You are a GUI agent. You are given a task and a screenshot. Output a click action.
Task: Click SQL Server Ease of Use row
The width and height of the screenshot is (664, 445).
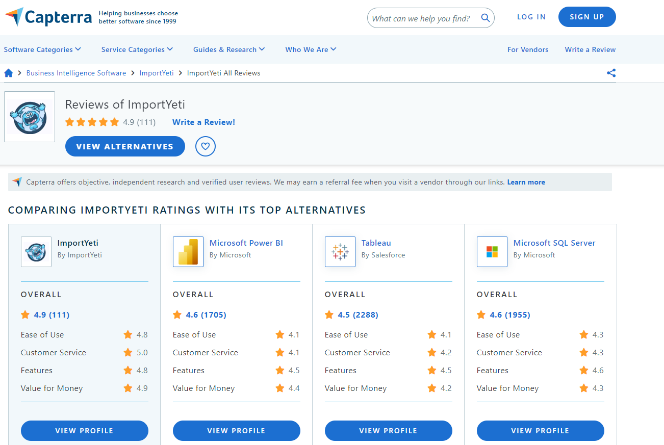(541, 335)
